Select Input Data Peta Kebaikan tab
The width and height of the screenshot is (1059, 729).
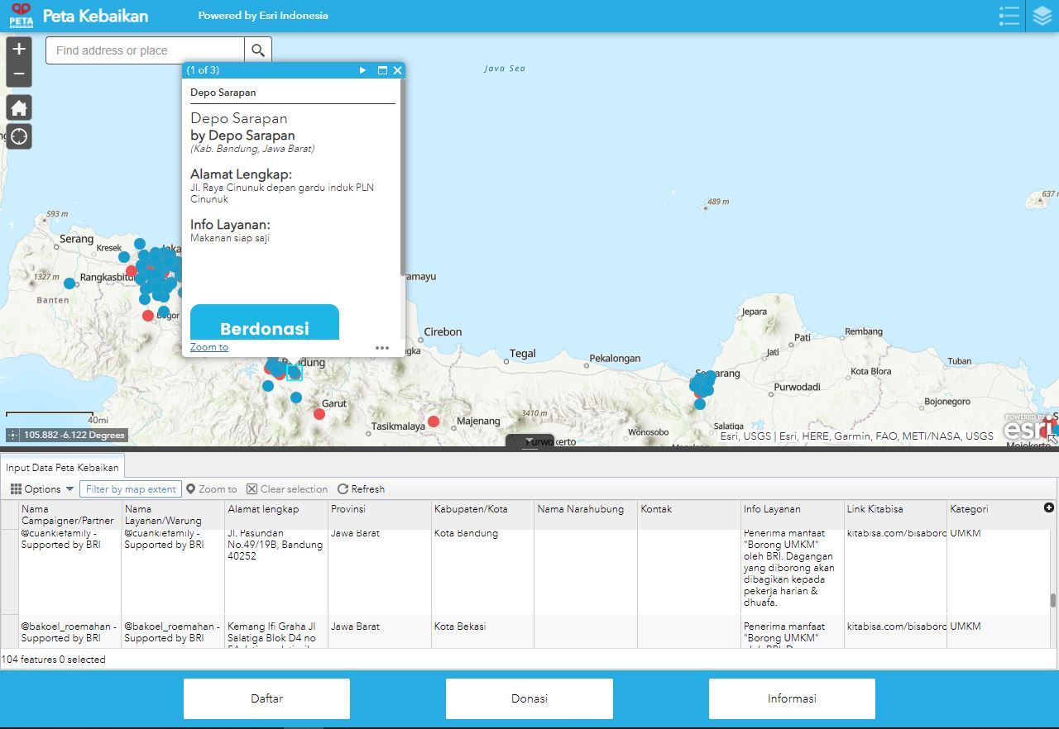(63, 468)
